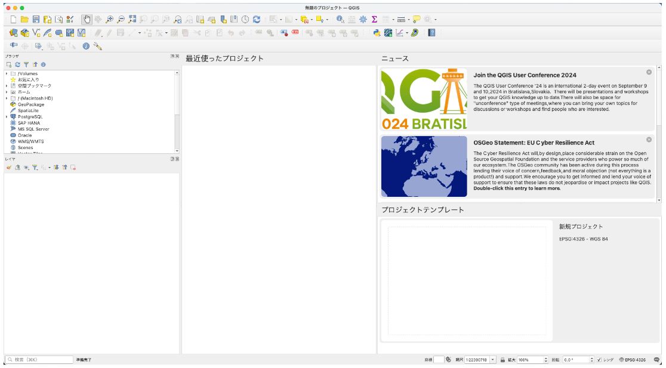The width and height of the screenshot is (666, 368).
Task: Open the Processing toolbox gear icon
Action: [363, 20]
